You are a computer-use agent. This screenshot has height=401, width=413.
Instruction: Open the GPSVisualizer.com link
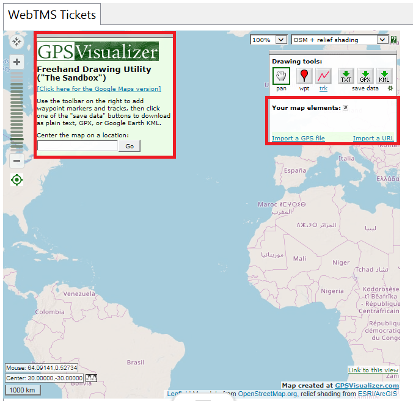point(367,386)
